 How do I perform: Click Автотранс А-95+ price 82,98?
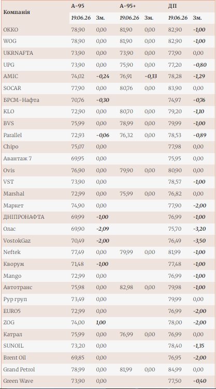(126, 287)
